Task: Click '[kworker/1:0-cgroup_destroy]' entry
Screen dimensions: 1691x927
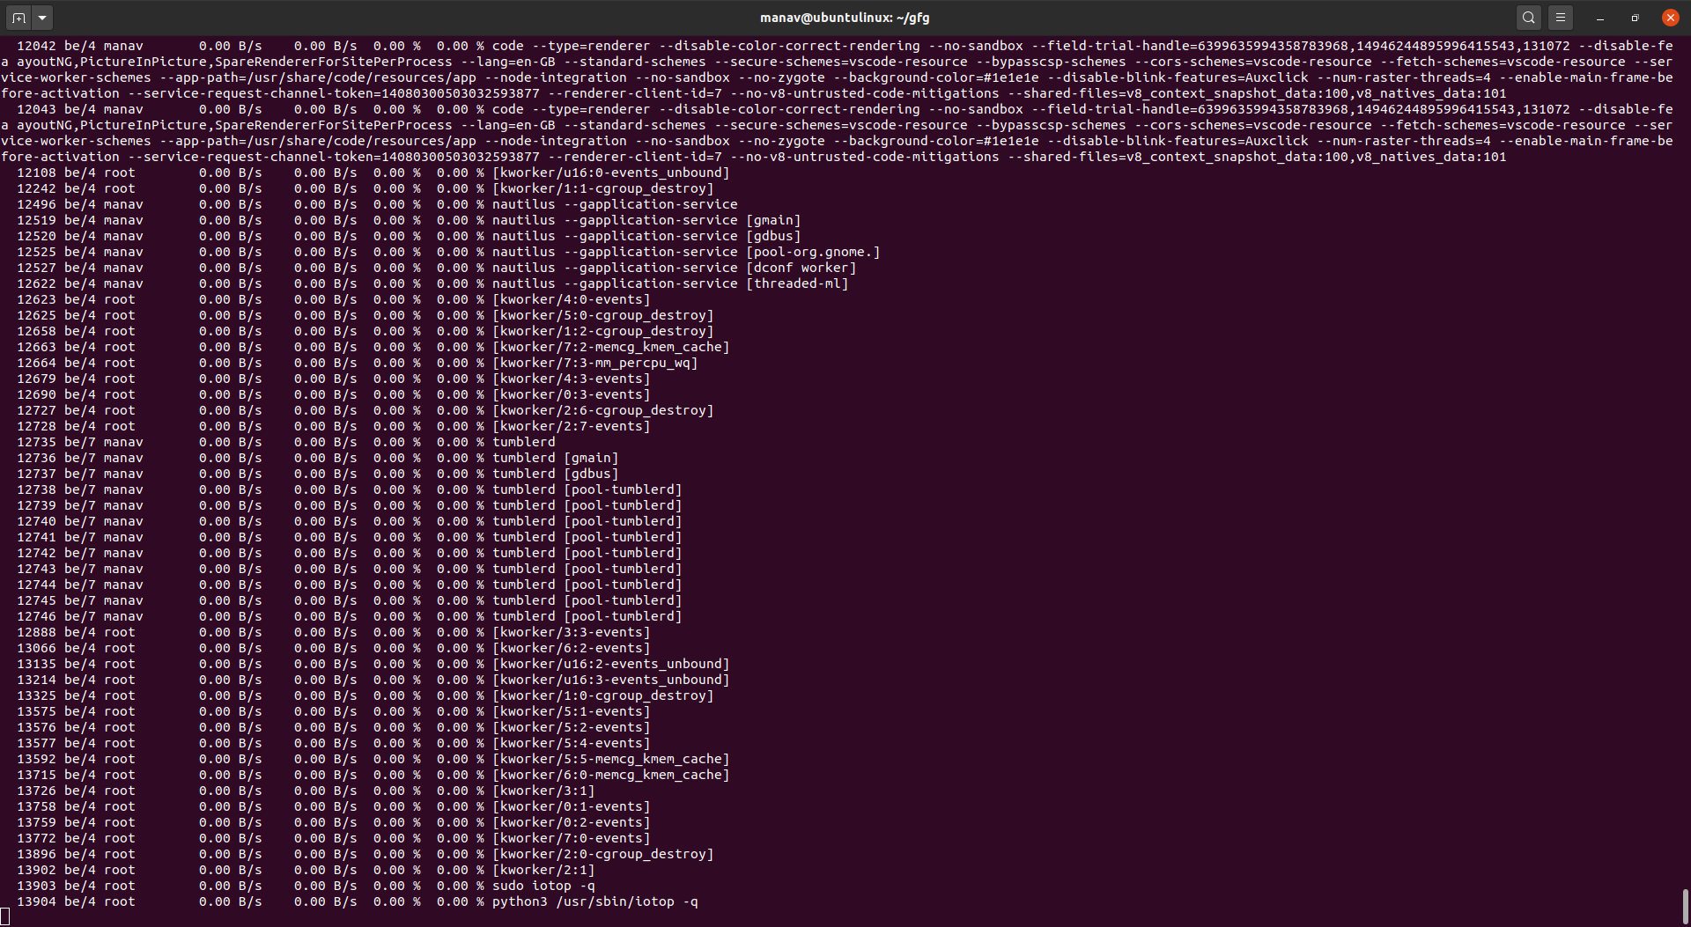Action: click(x=603, y=695)
